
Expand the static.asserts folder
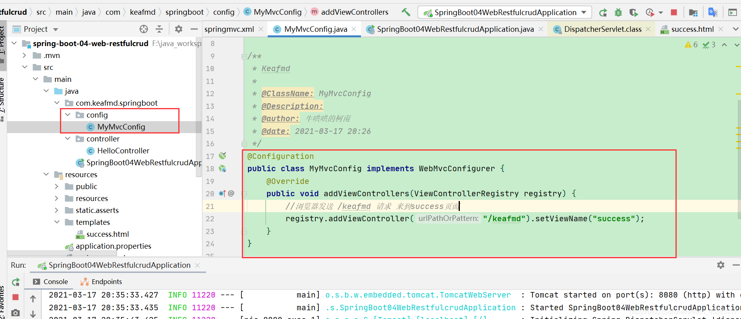(x=57, y=210)
